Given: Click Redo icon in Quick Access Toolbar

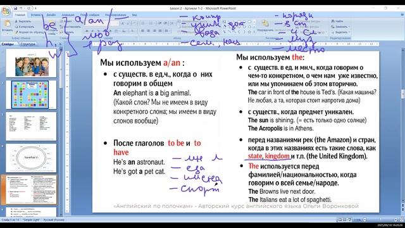Looking at the screenshot, I should point(28,8).
